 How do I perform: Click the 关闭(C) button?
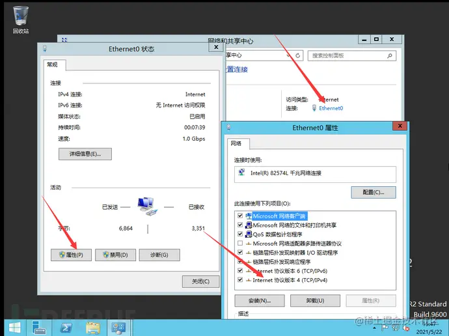coord(200,281)
